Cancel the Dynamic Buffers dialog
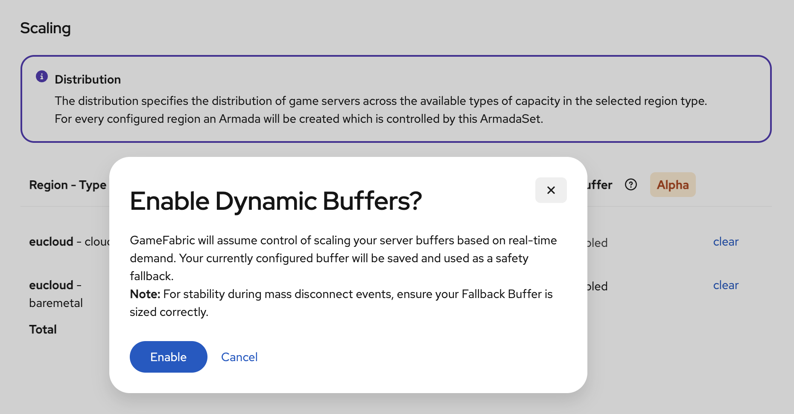This screenshot has width=794, height=414. coord(239,357)
